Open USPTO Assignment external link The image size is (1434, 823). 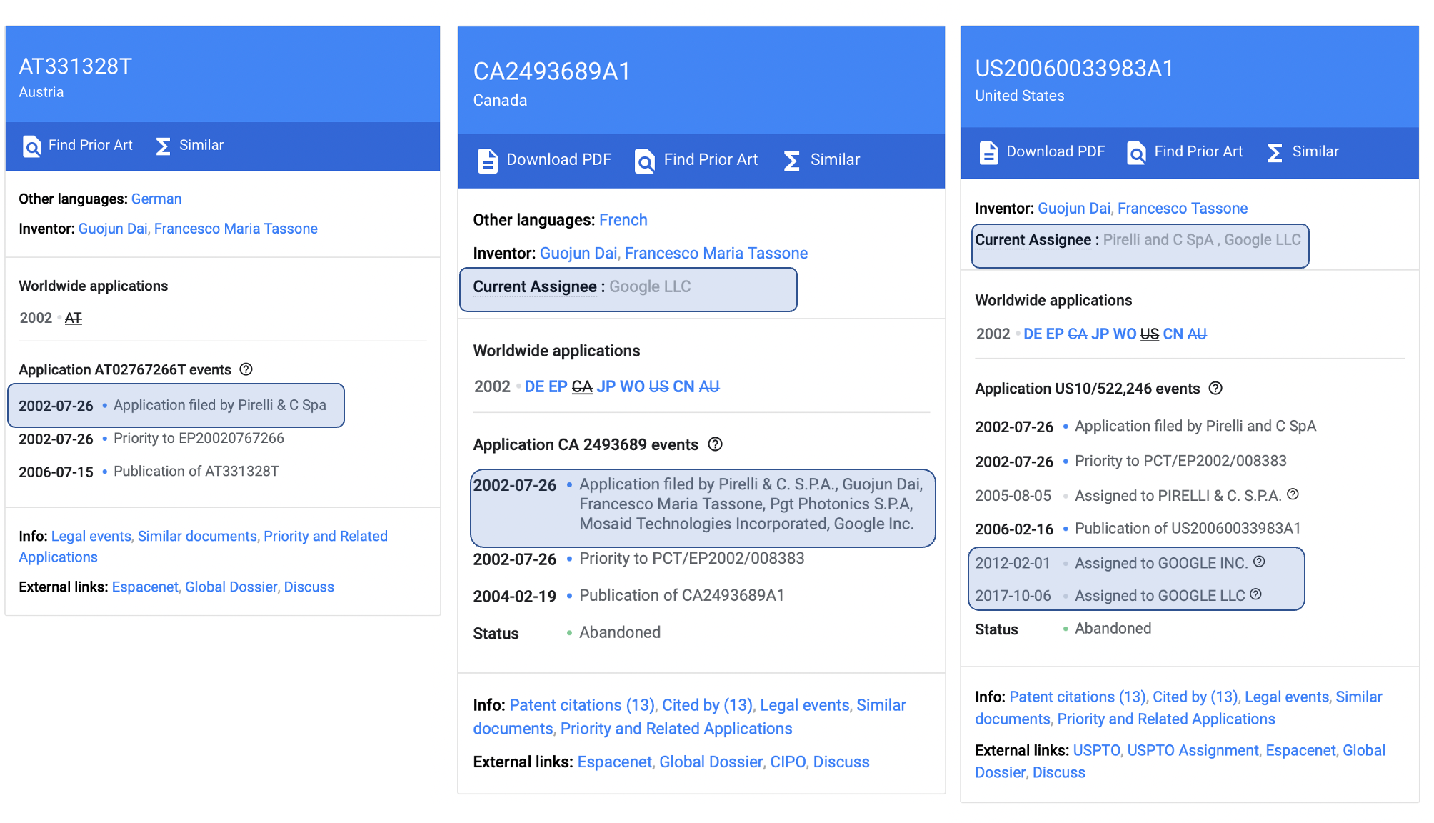tap(1193, 750)
